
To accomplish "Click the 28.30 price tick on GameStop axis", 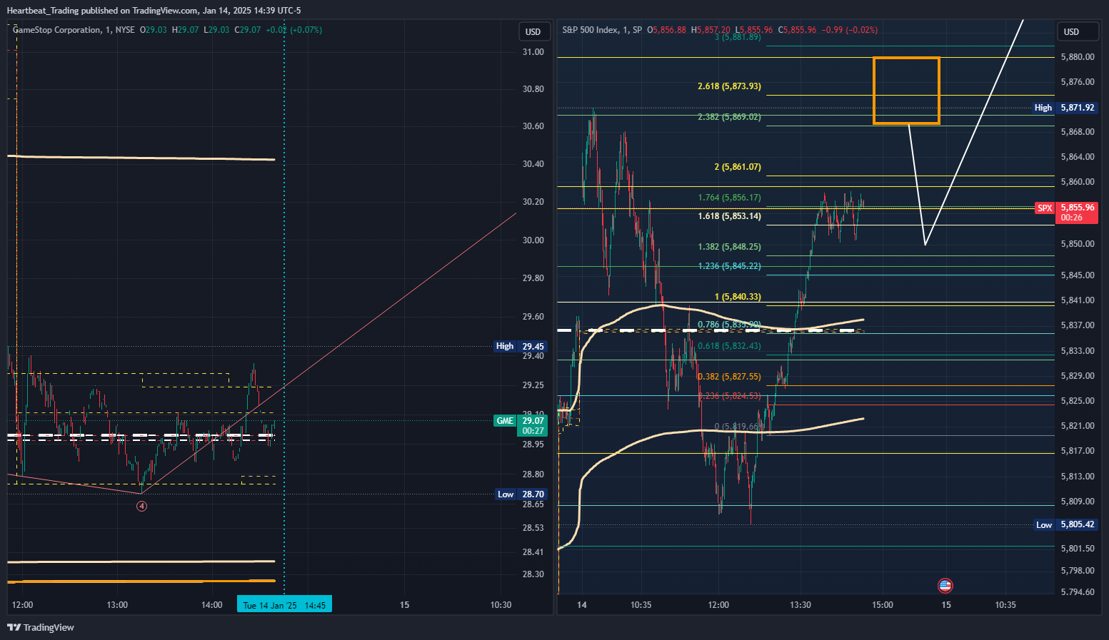I will pos(533,574).
